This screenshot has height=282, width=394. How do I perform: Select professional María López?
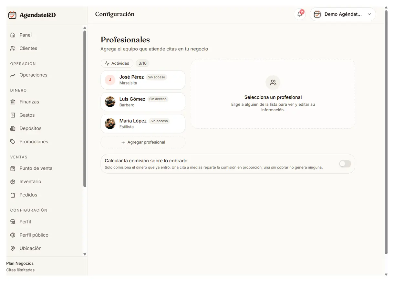pyautogui.click(x=143, y=124)
